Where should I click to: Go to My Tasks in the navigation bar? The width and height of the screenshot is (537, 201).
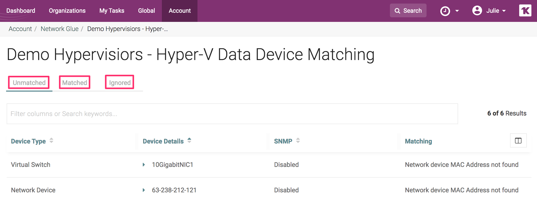(x=112, y=10)
